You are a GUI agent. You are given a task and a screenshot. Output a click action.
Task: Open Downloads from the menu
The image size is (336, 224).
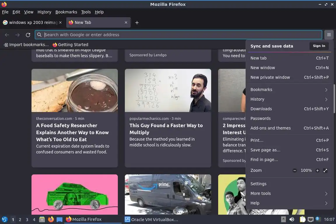tap(289, 109)
